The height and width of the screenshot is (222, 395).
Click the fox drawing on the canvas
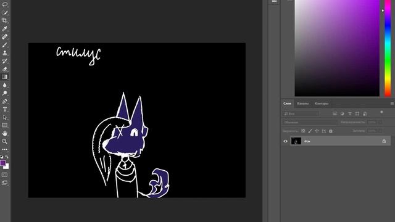click(131, 146)
